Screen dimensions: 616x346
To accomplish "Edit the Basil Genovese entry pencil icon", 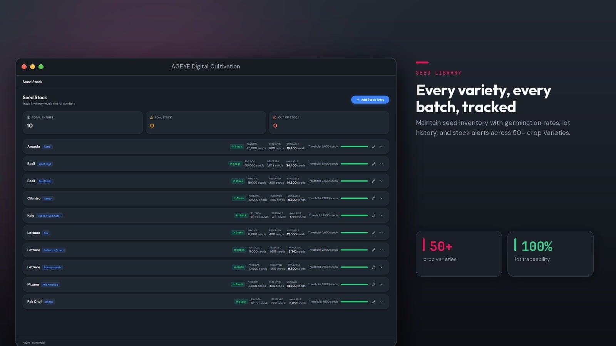I will 373,164.
